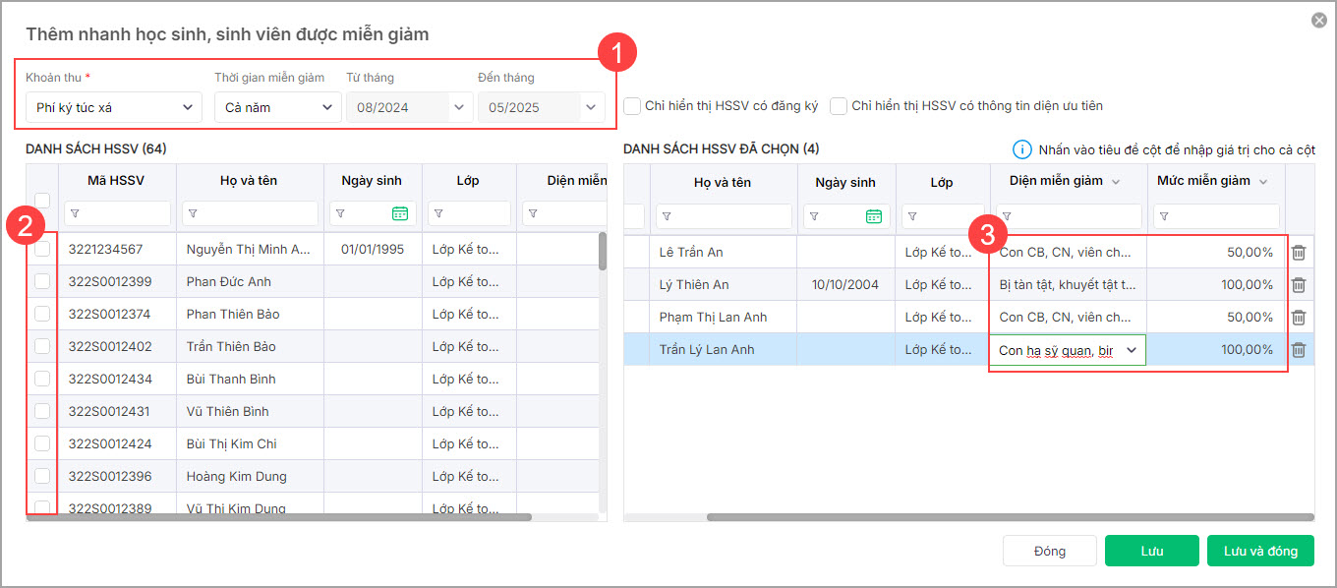
Task: Open calendar picker in selected list birthday filter
Action: 873,216
